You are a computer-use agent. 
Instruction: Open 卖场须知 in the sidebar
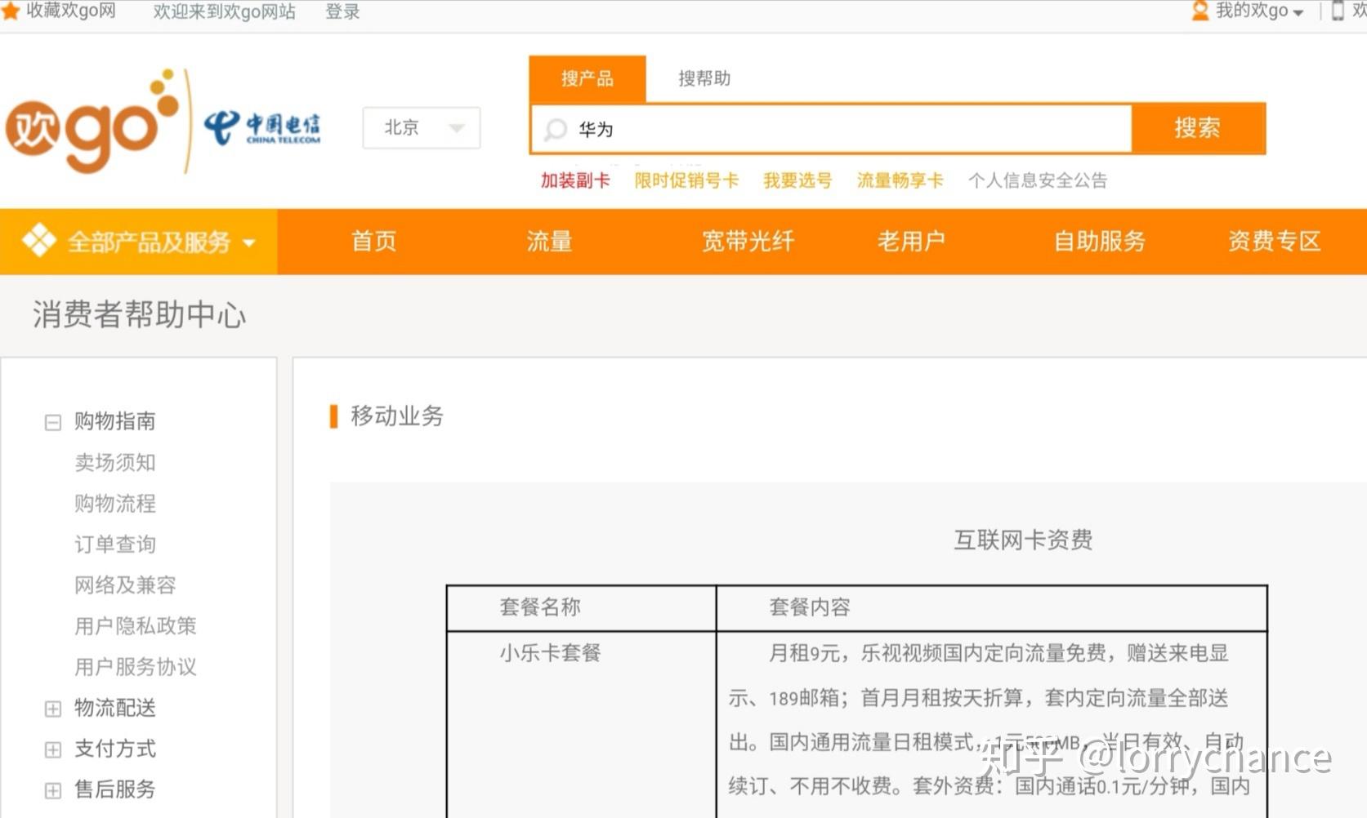click(115, 462)
